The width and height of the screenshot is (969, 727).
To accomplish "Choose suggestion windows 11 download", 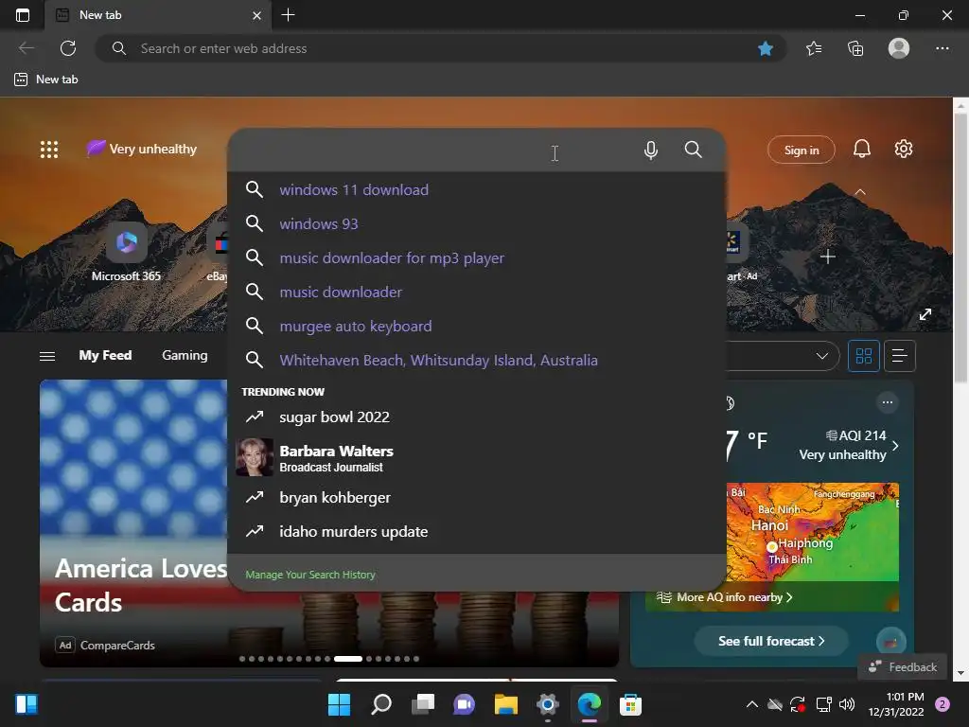I will point(476,189).
